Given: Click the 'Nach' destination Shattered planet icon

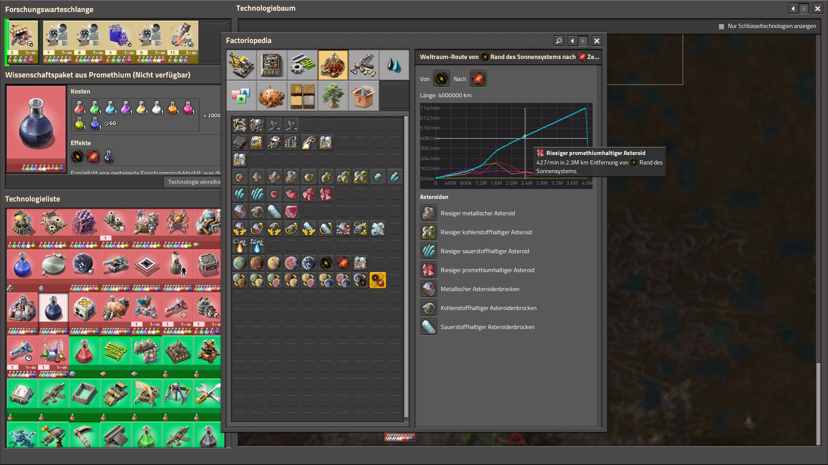Looking at the screenshot, I should click(x=478, y=79).
